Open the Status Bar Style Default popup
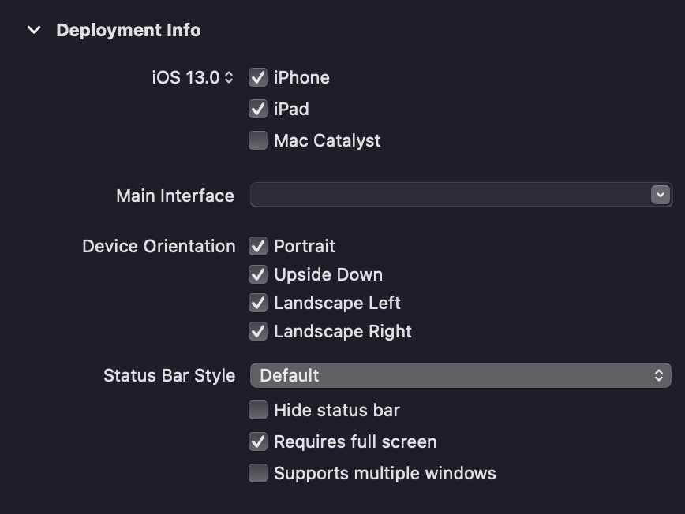 [x=460, y=375]
